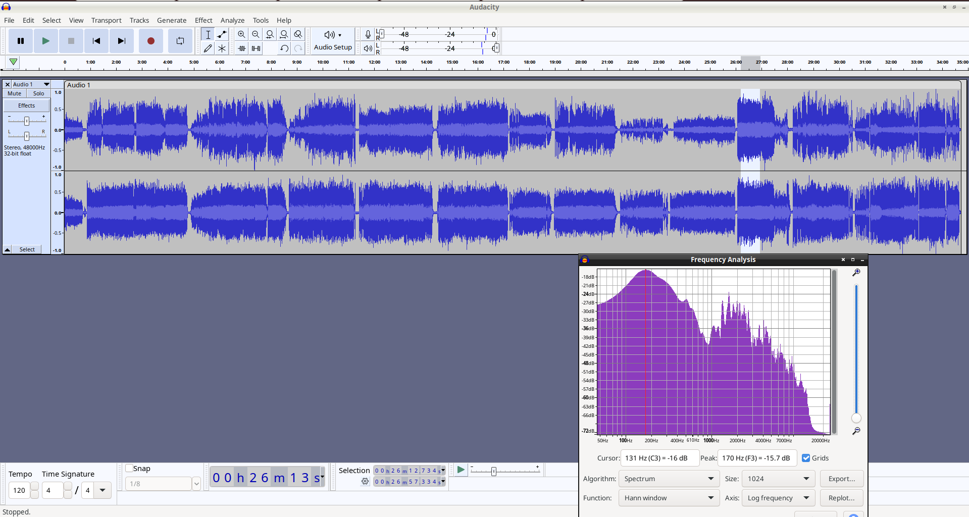
Task: Start playback with the Play button
Action: pos(46,41)
